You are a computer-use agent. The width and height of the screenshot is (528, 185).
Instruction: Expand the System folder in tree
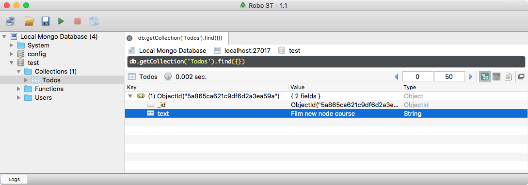coord(12,45)
